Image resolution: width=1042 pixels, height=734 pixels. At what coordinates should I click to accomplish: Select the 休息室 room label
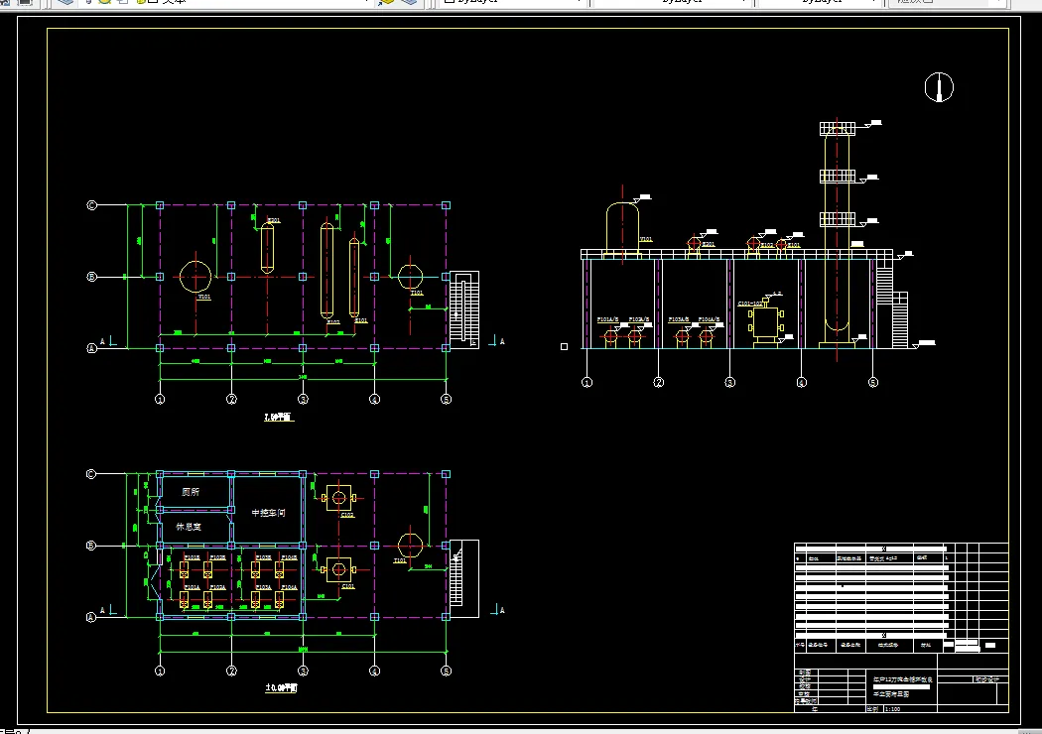189,527
